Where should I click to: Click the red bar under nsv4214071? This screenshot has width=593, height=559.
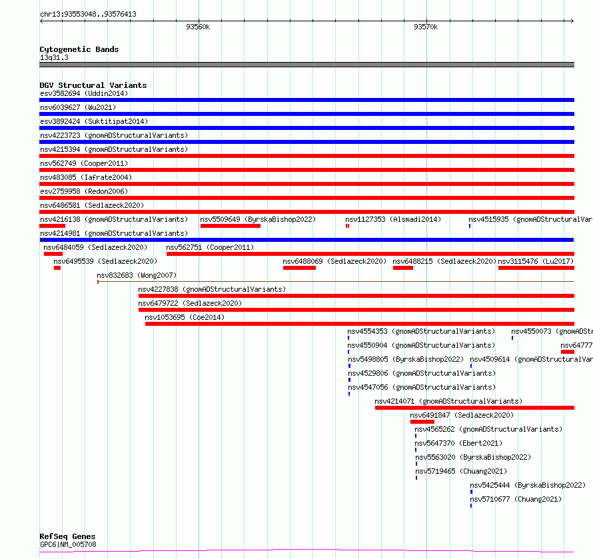pos(474,408)
